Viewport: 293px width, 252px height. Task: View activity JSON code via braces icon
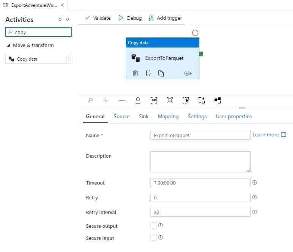[148, 73]
